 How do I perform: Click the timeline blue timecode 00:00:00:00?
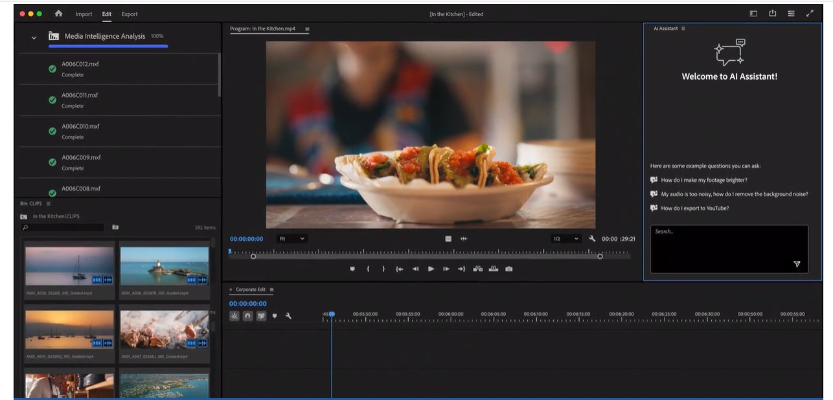tap(247, 304)
